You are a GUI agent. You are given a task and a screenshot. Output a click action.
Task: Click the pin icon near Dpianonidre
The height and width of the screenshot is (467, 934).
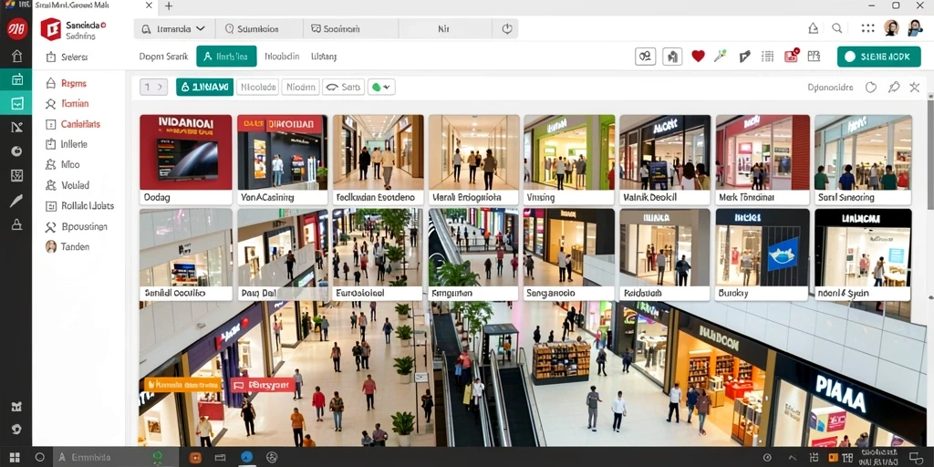894,88
